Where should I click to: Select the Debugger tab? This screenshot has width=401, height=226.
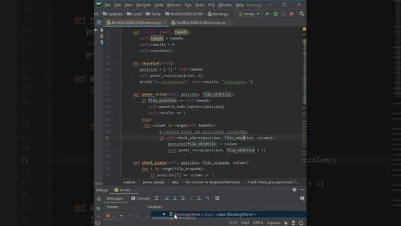tap(115, 198)
